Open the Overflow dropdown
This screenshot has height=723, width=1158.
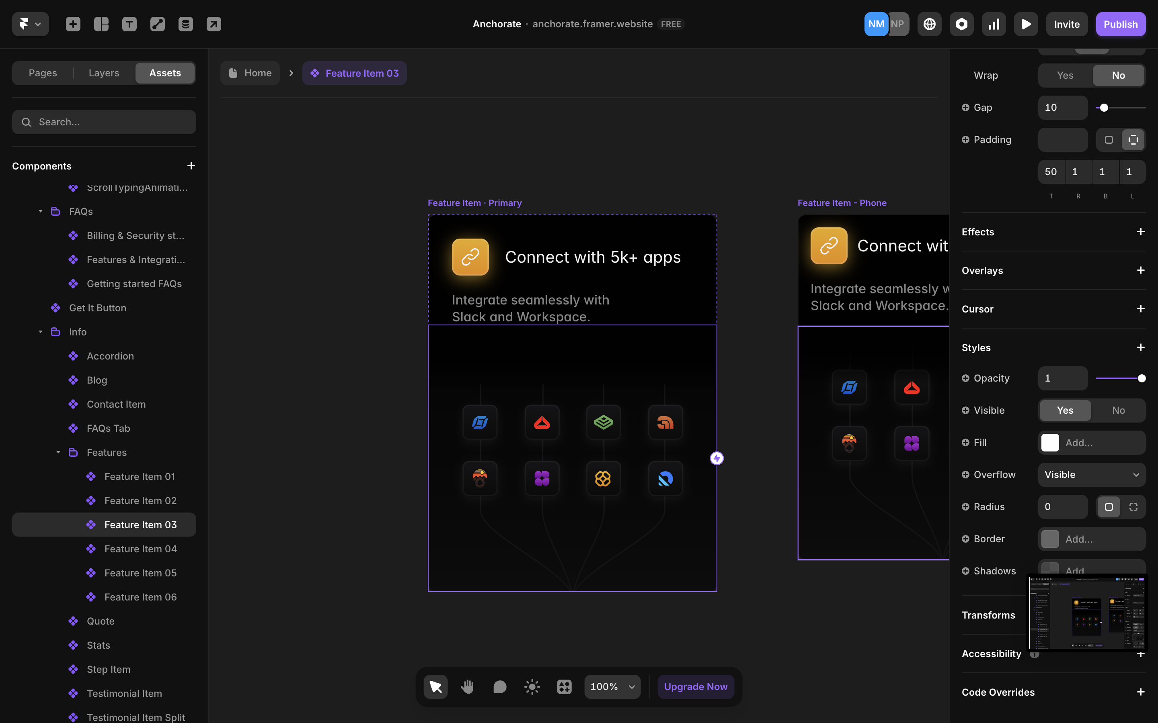[1092, 474]
